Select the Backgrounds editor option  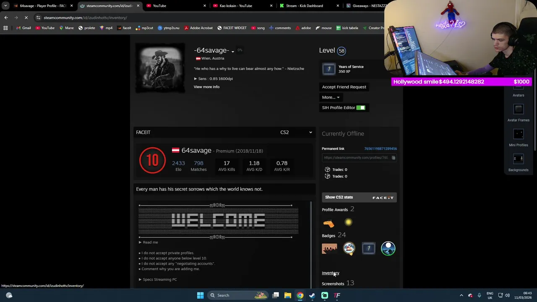point(518,163)
